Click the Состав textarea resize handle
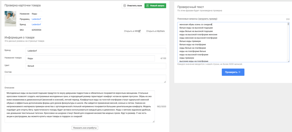 point(165,82)
